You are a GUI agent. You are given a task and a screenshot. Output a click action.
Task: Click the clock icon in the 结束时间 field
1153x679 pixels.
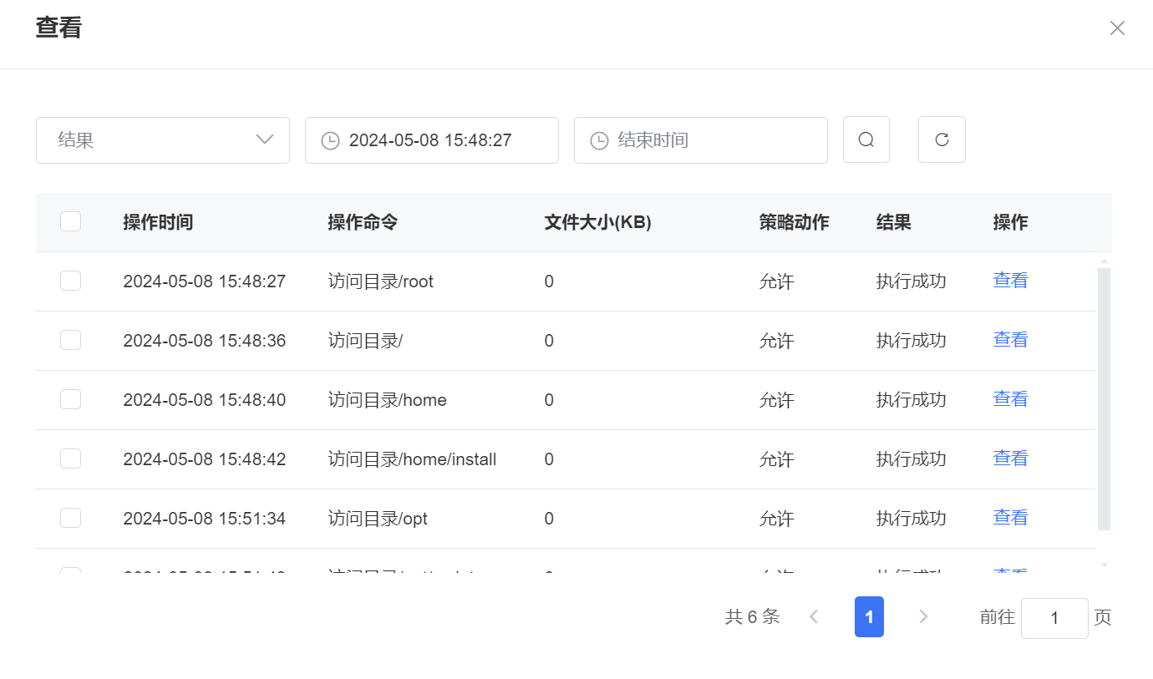coord(599,140)
